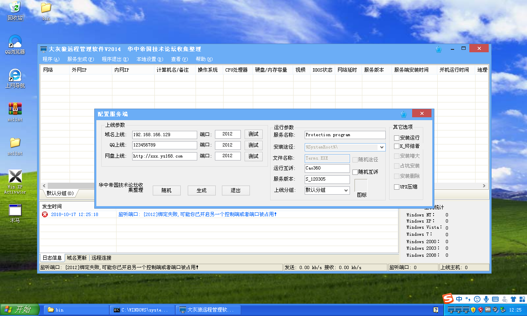Screen dimensions: 527x316
Task: Click the shirt icon in 配置服务端 dialog title
Action: [404, 114]
